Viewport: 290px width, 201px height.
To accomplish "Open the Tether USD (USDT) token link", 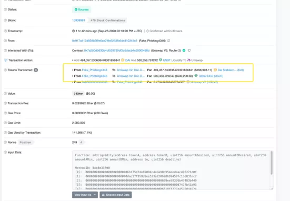I will [x=211, y=76].
